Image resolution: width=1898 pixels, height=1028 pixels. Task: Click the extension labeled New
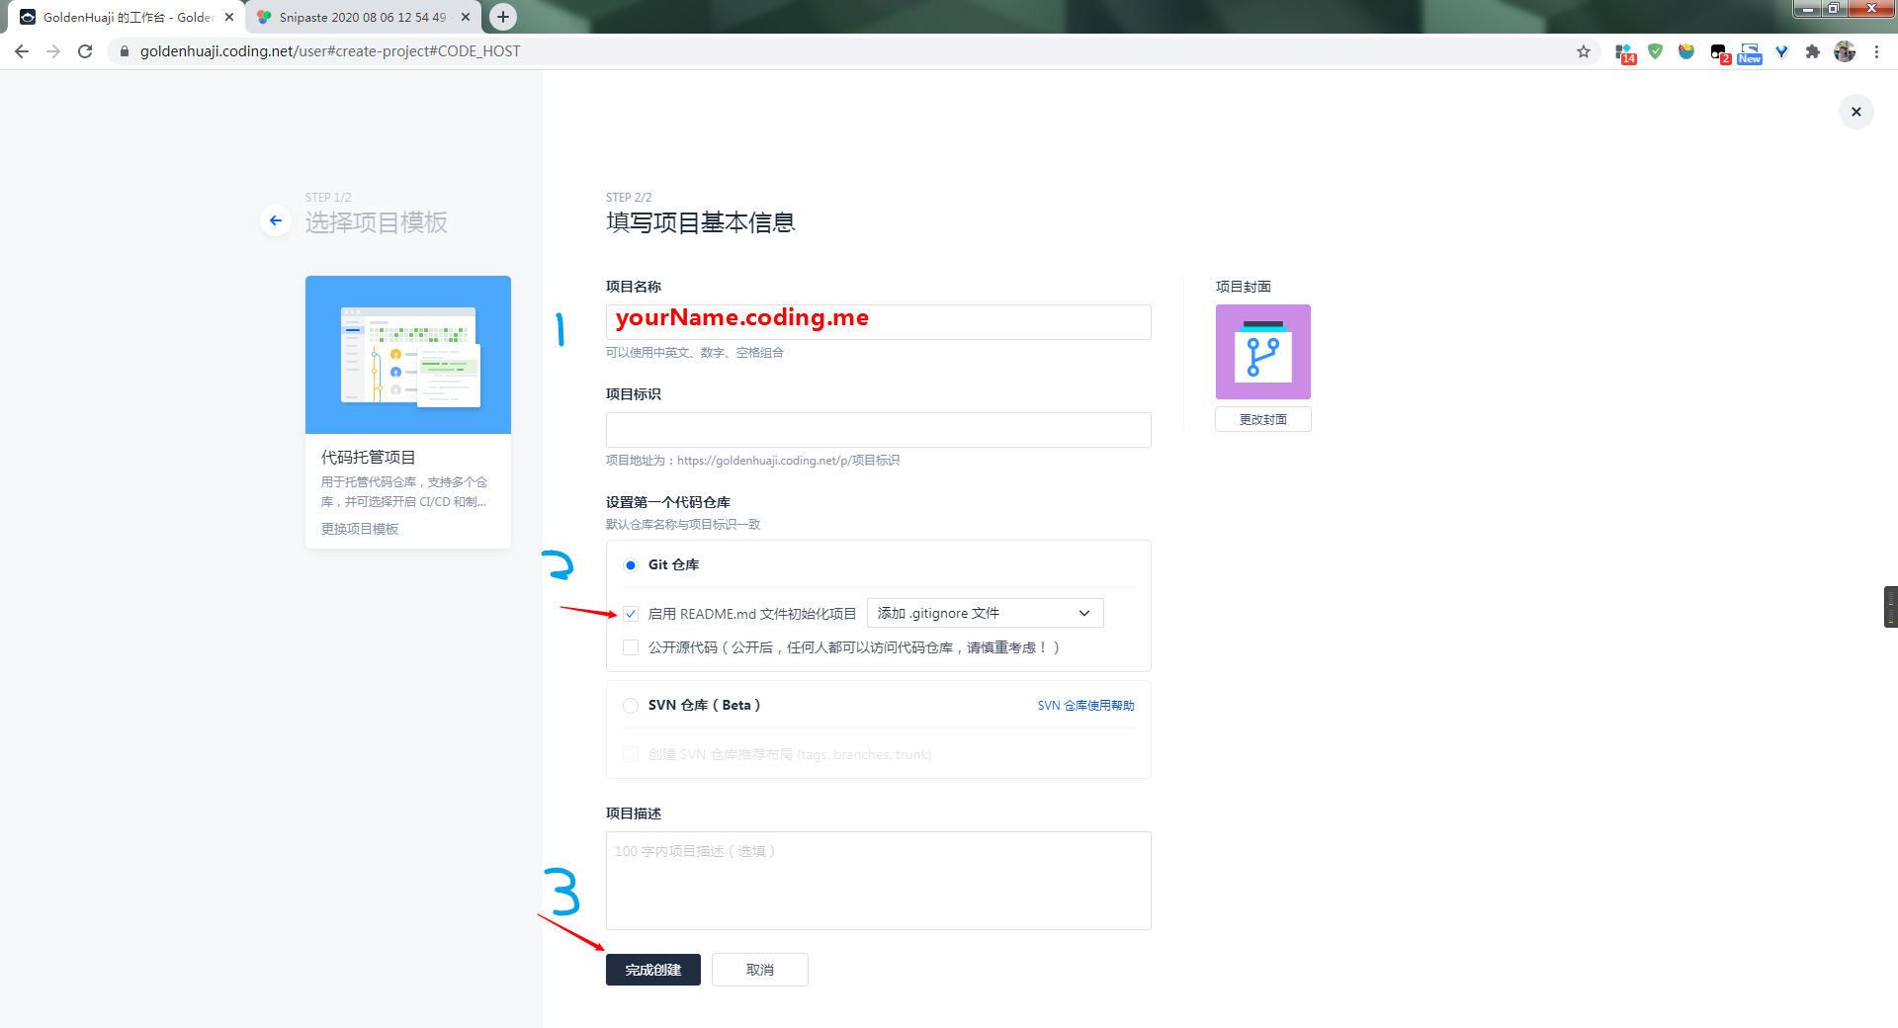tap(1750, 52)
